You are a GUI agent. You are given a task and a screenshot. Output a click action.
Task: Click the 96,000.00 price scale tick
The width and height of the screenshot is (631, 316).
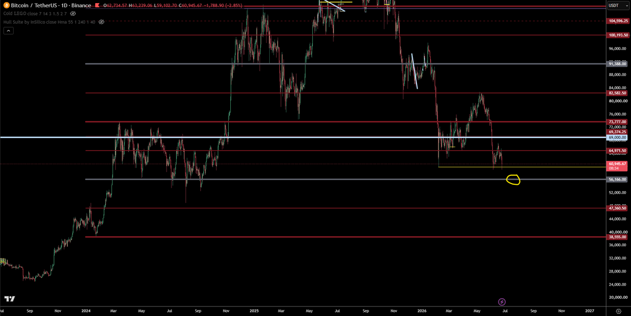617,49
